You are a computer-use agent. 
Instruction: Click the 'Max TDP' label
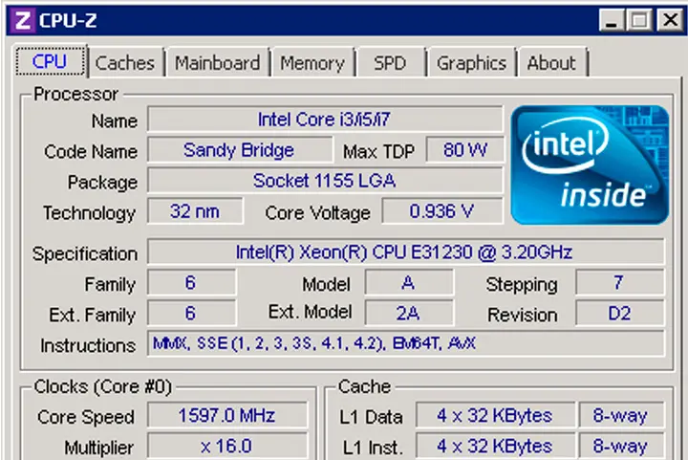(x=378, y=152)
